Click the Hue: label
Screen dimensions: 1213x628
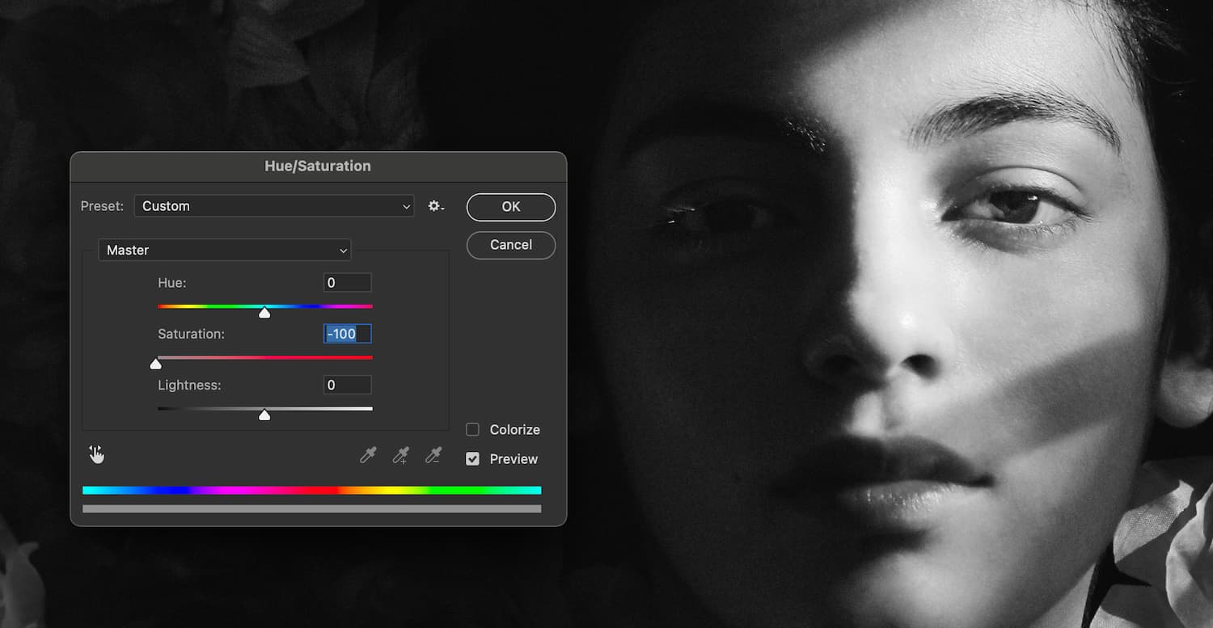(172, 283)
